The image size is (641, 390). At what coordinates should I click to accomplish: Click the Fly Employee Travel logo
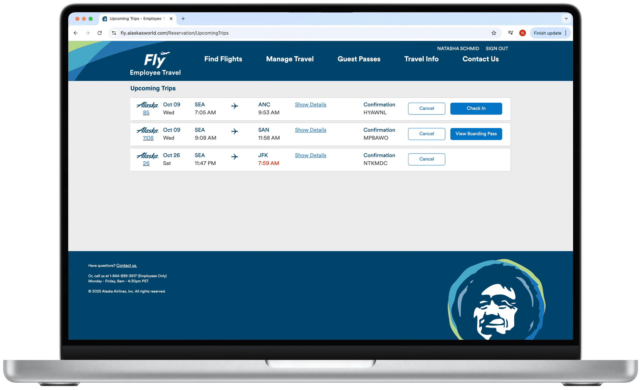155,64
